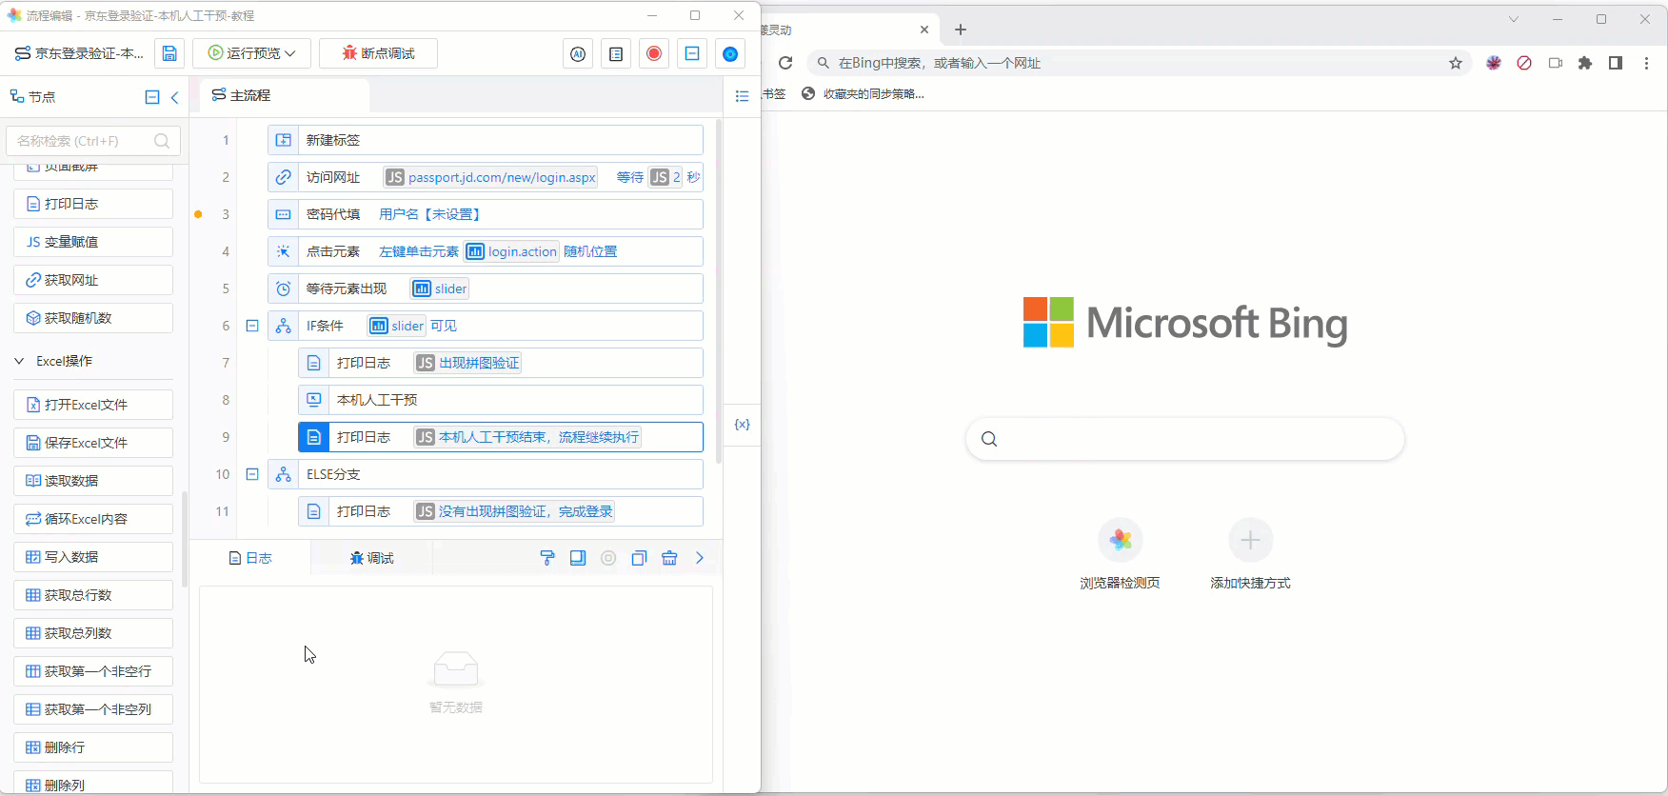Viewport: 1668px width, 796px height.
Task: Reload the page in browser window
Action: pos(785,63)
